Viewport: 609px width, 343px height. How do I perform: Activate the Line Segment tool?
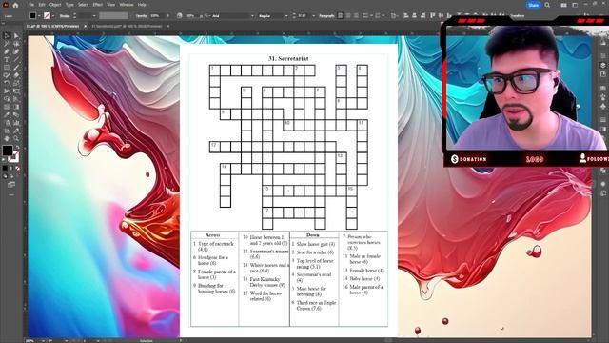coord(16,59)
